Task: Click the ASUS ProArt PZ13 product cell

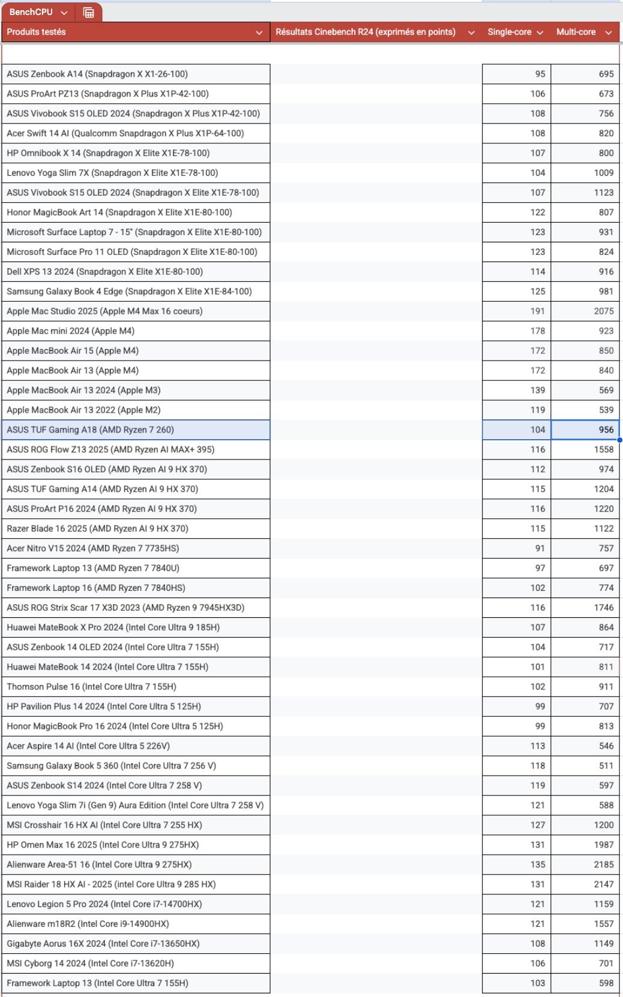Action: [136, 94]
